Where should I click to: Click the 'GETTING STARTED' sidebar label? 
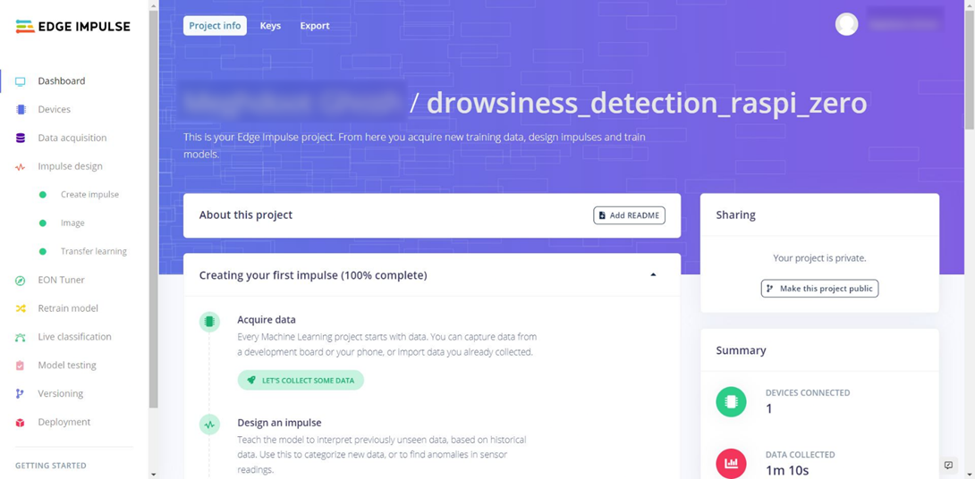click(51, 466)
